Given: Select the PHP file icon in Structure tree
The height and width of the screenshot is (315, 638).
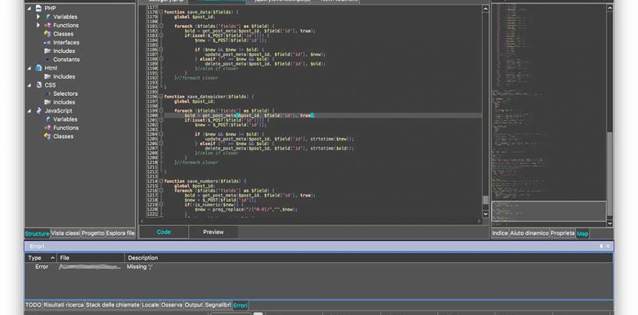Looking at the screenshot, I should tap(38, 8).
